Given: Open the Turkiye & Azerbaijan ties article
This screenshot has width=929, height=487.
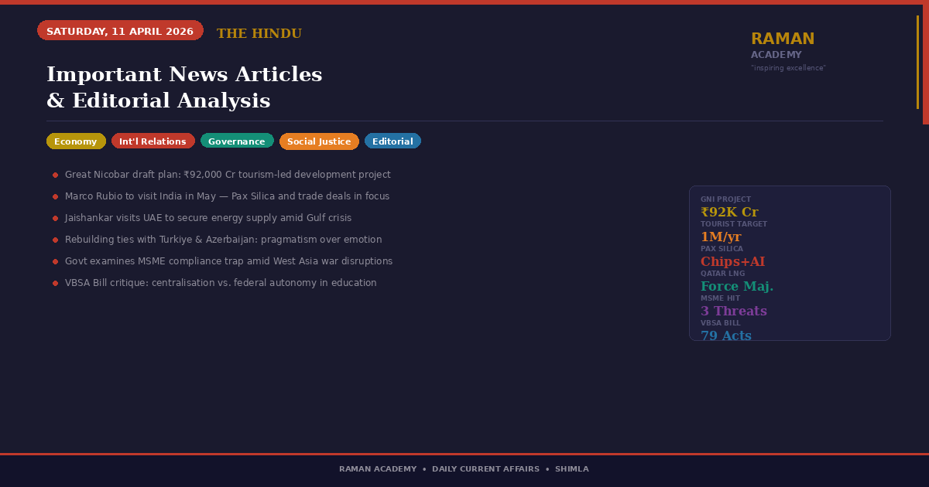Looking at the screenshot, I should 223,240.
